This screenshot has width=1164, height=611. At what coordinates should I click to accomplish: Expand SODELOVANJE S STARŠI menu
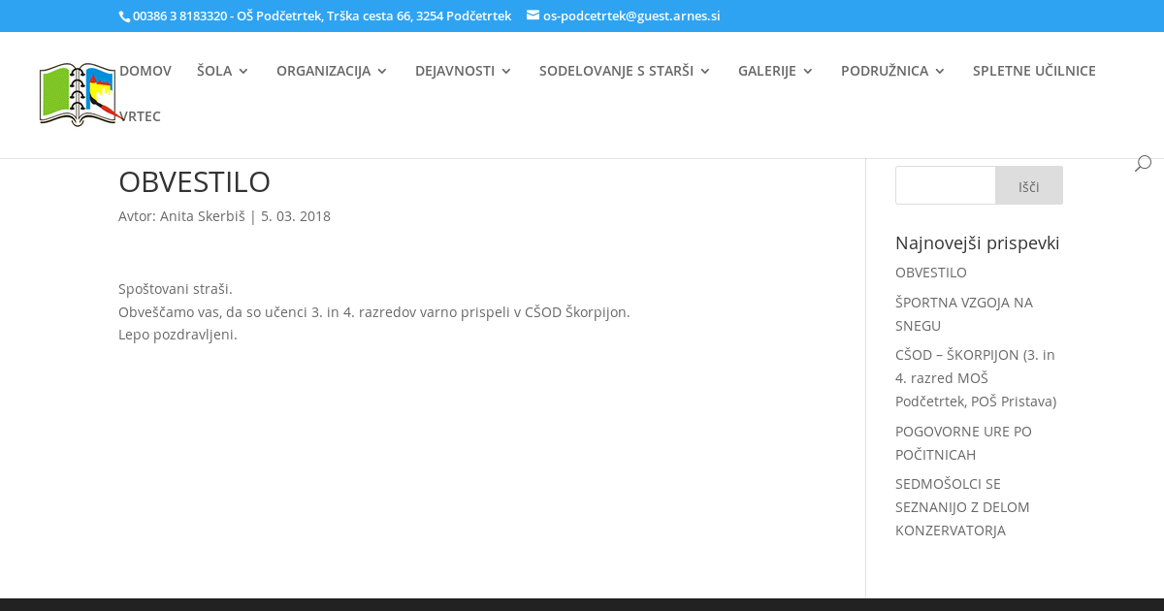(x=625, y=71)
